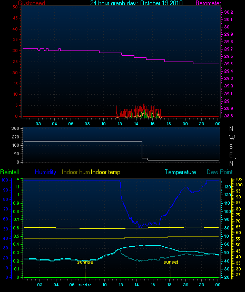Click the Indoor temp legend label

coord(105,172)
